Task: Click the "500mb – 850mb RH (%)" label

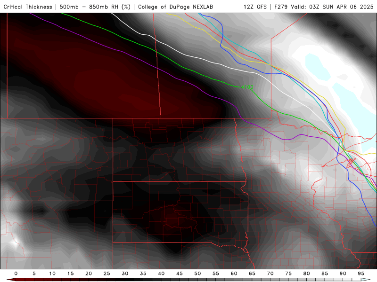Action: click(x=95, y=7)
